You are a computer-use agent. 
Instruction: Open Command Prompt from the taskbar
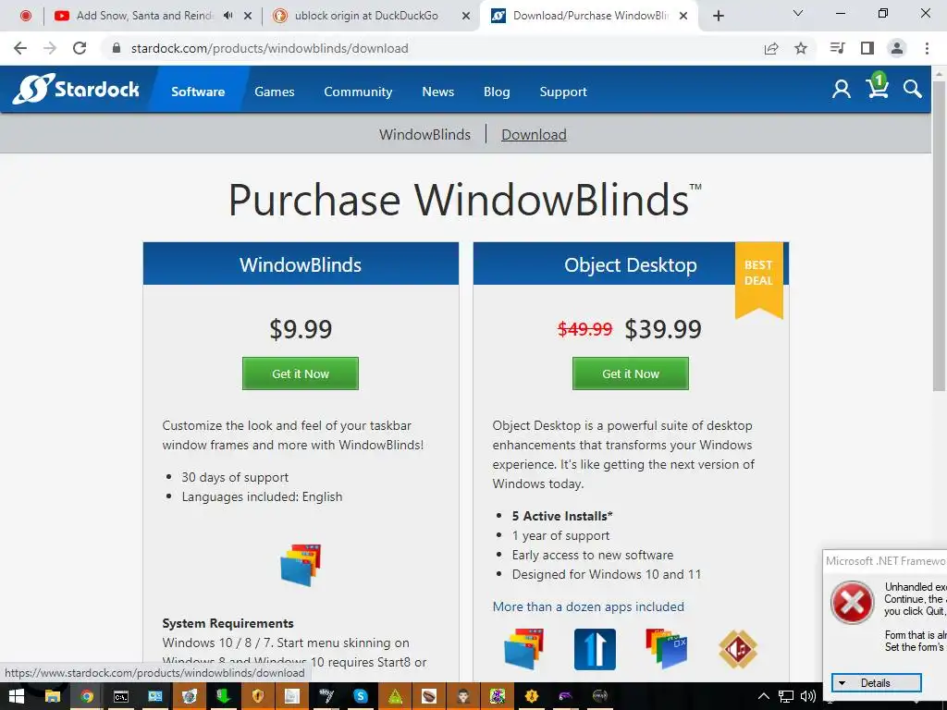[121, 696]
